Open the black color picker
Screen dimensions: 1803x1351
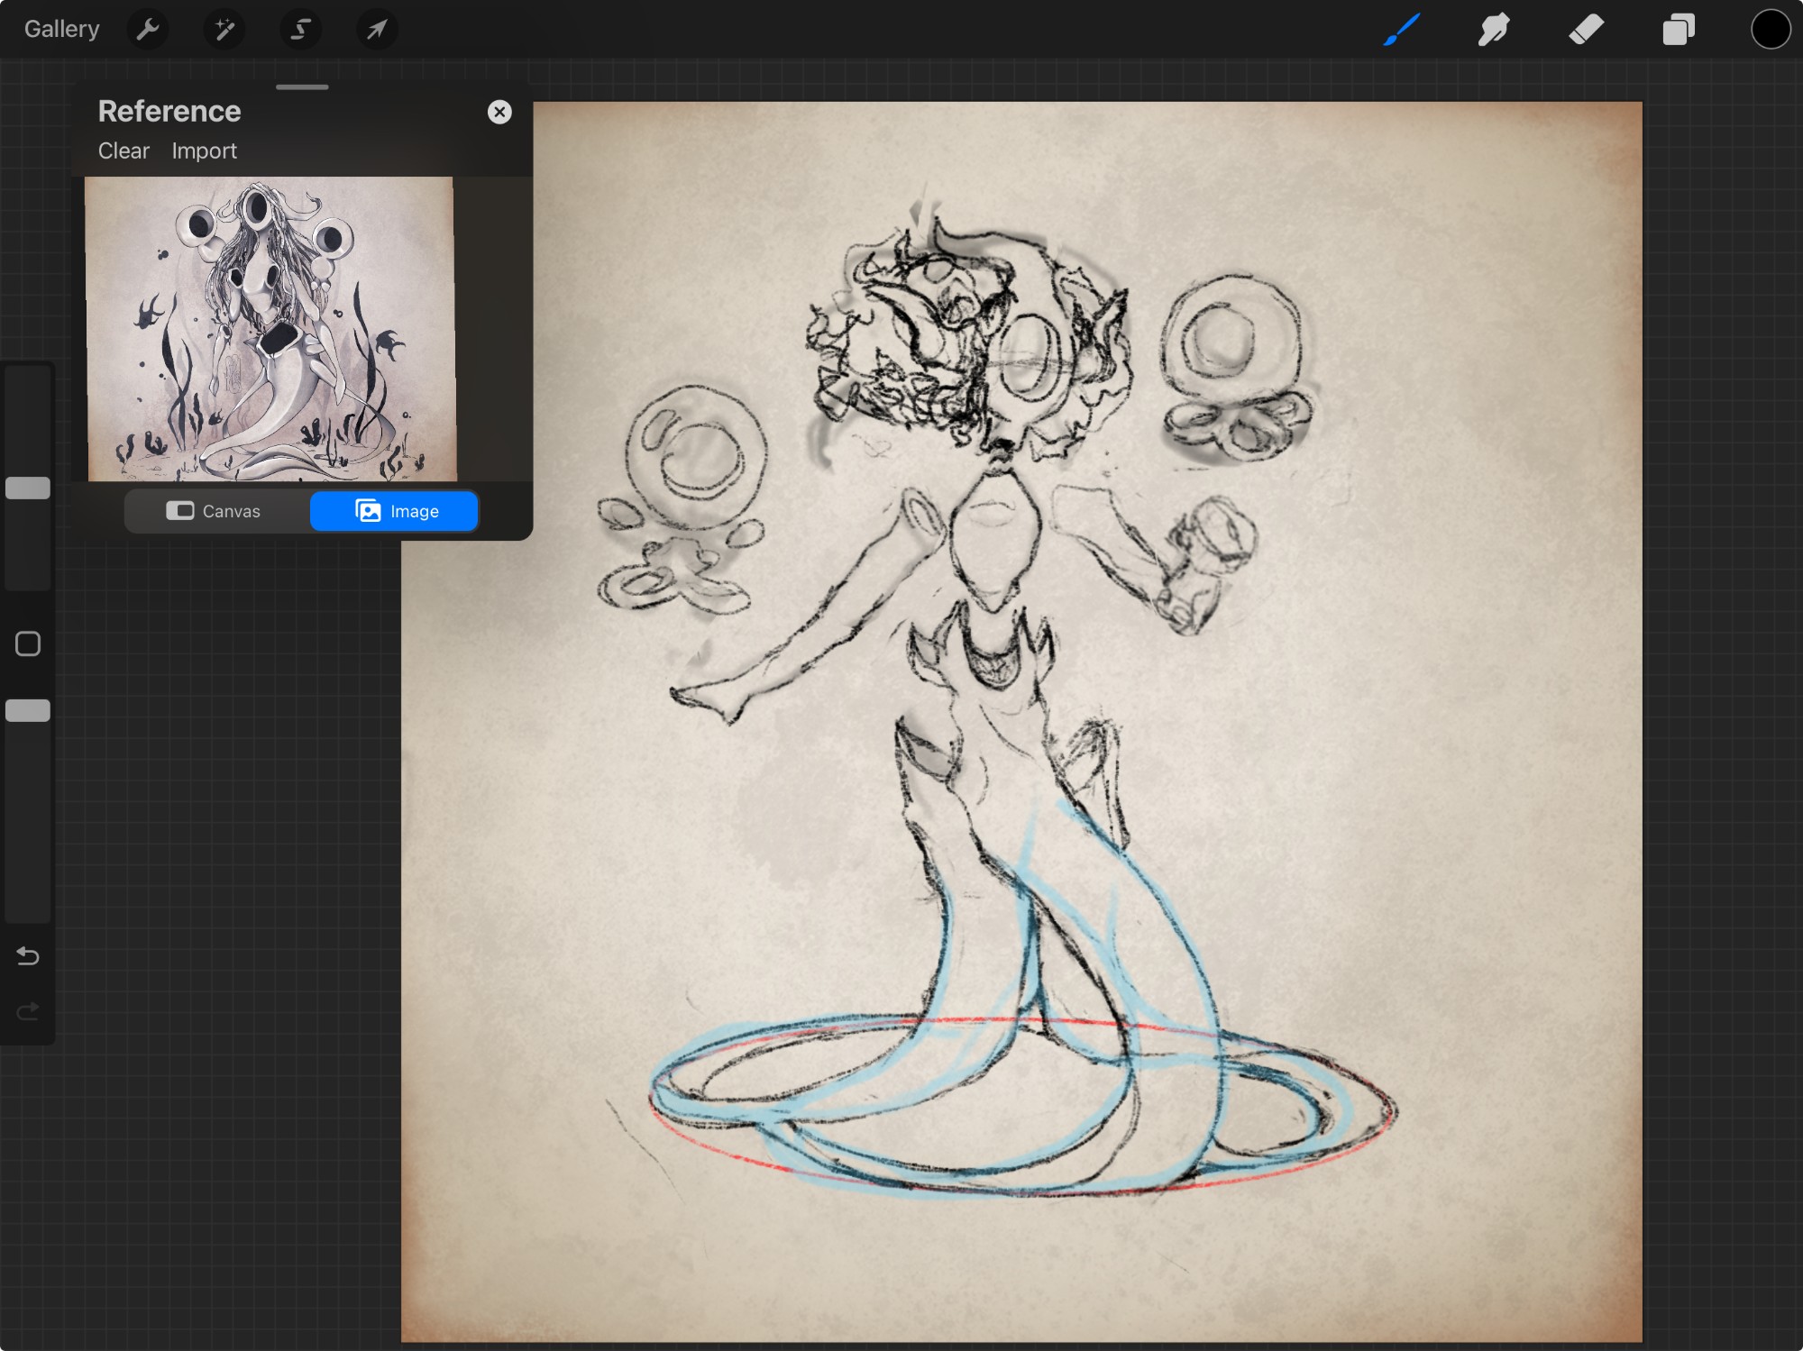click(1771, 30)
